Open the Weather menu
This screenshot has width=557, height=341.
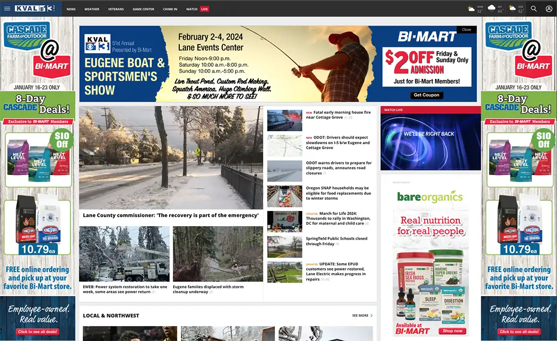(x=92, y=9)
